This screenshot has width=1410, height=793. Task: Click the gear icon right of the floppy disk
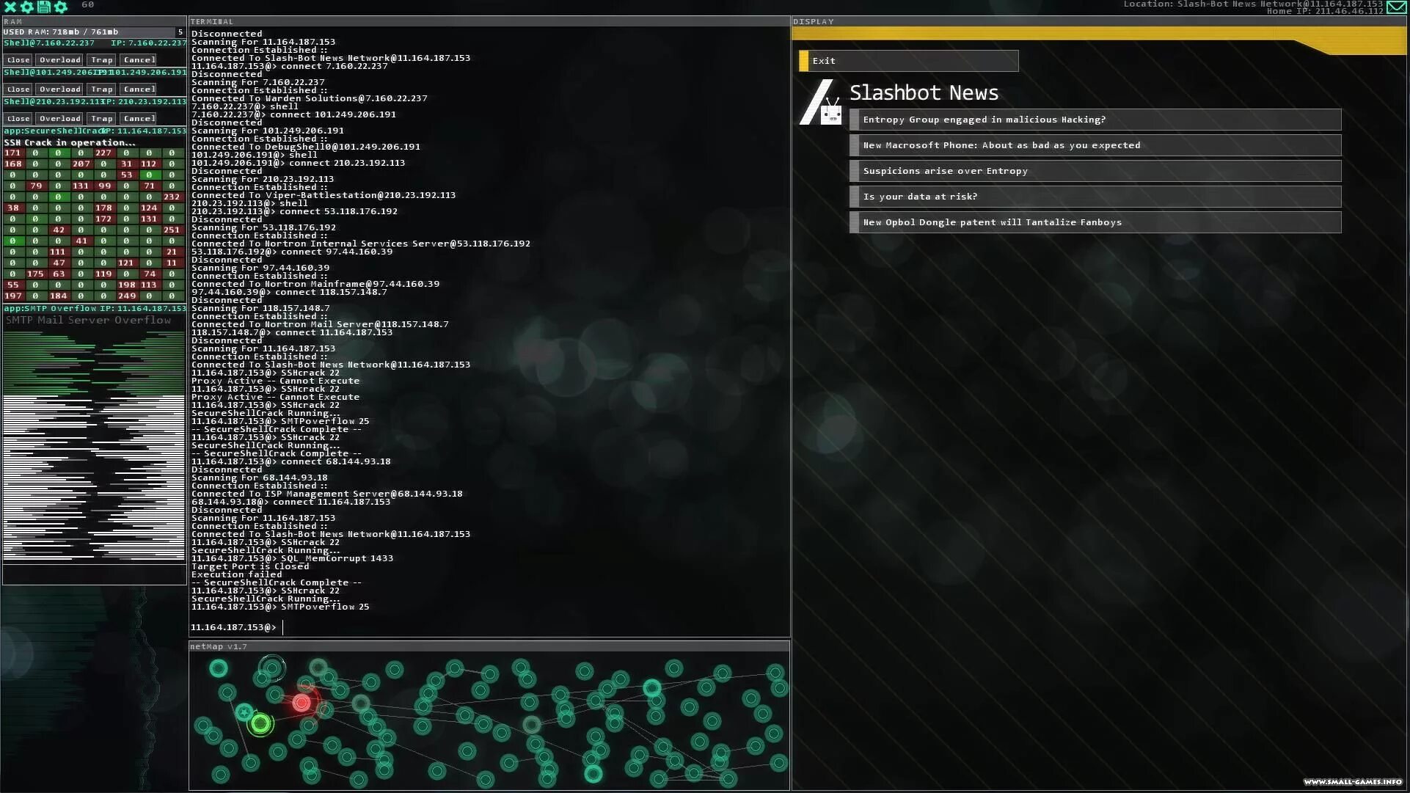pyautogui.click(x=61, y=7)
